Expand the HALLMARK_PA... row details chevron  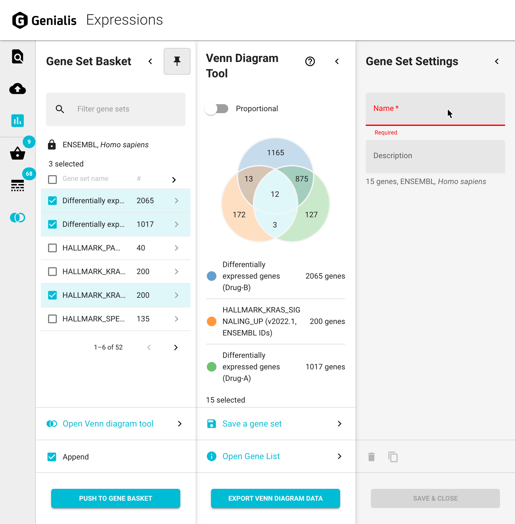point(176,248)
